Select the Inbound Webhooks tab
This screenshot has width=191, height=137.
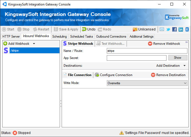[36, 36]
